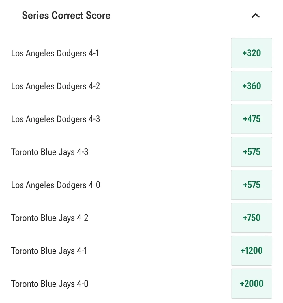The image size is (283, 303).
Task: Pick the longest-odds series outcome button
Action: [251, 284]
